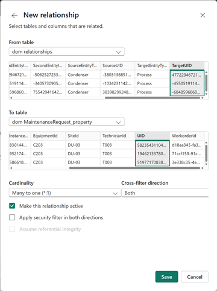Image resolution: width=217 pixels, height=291 pixels.
Task: Cancel the relationship dialog
Action: click(195, 277)
